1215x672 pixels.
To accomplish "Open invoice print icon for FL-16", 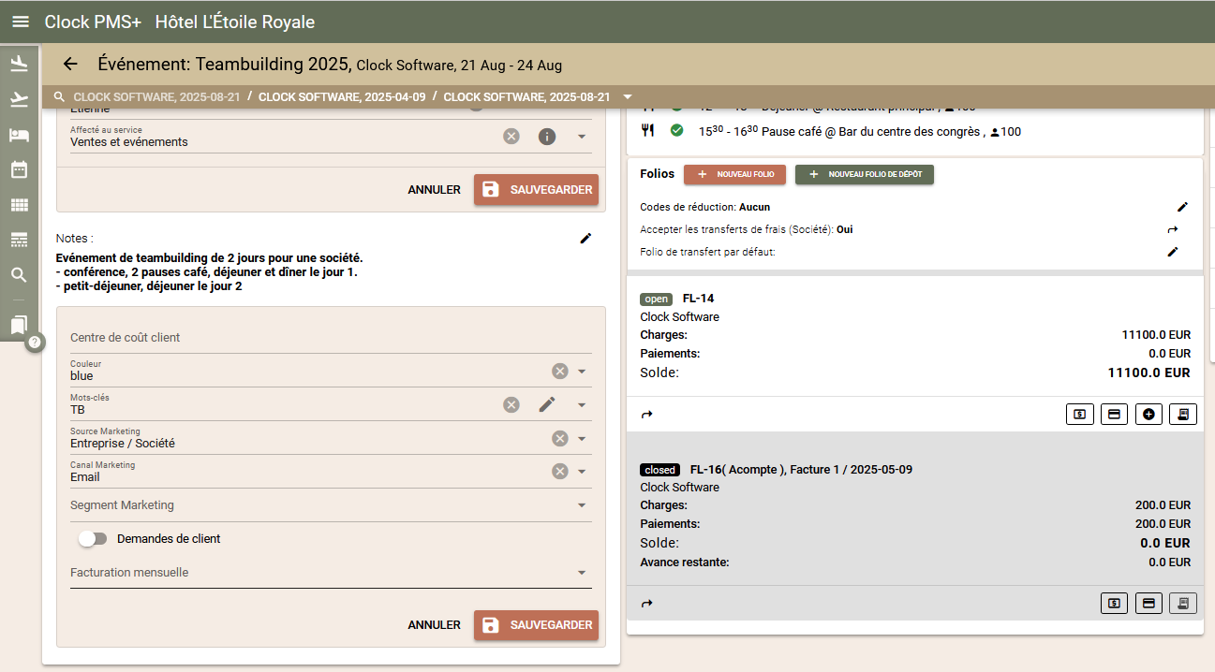I will point(1183,604).
